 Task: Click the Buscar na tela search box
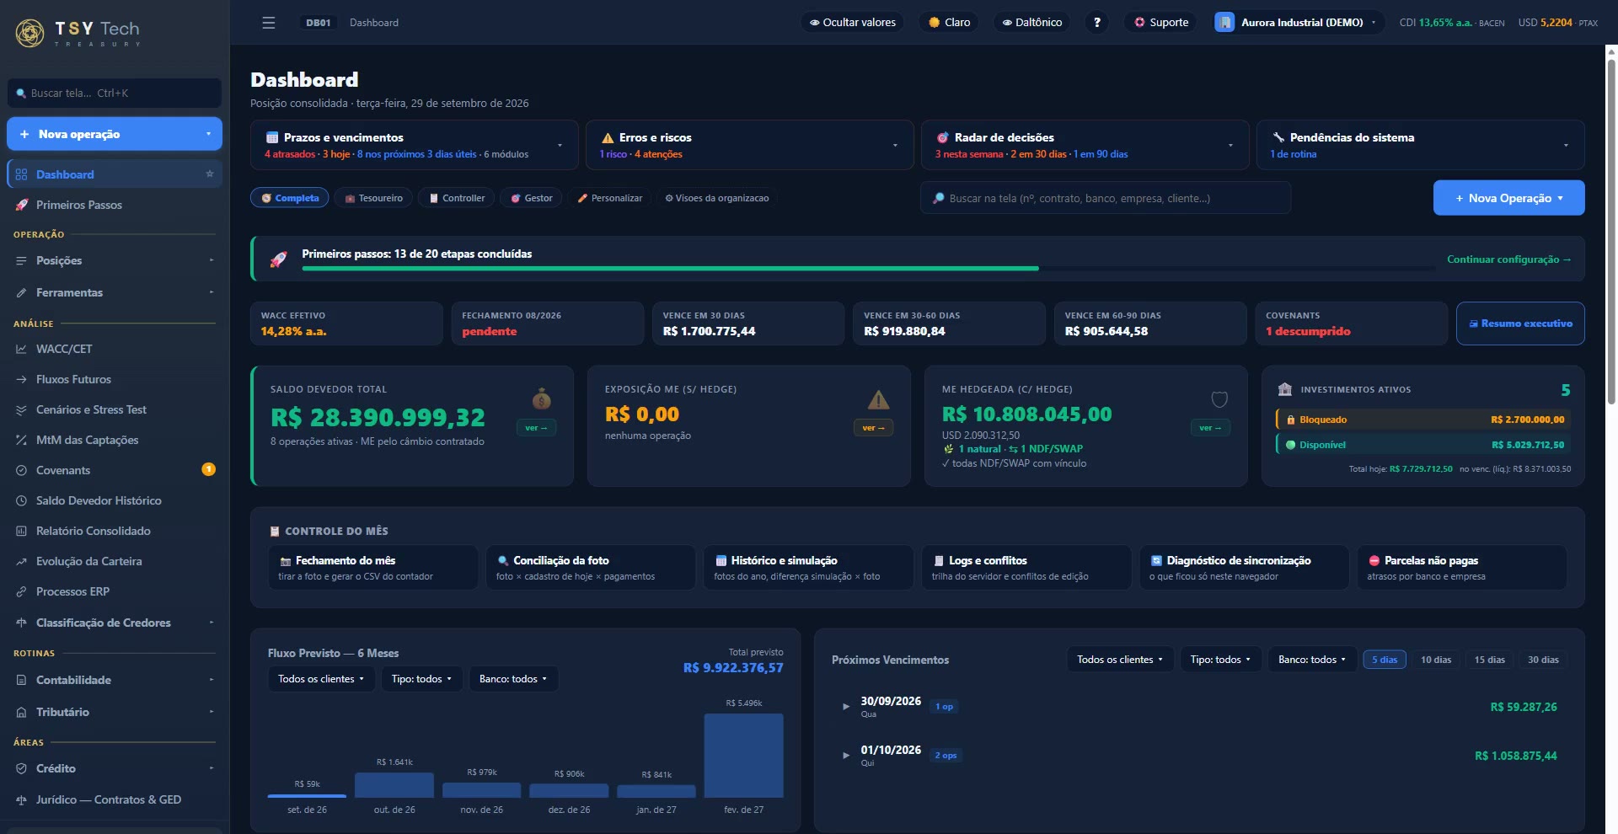(x=1106, y=198)
